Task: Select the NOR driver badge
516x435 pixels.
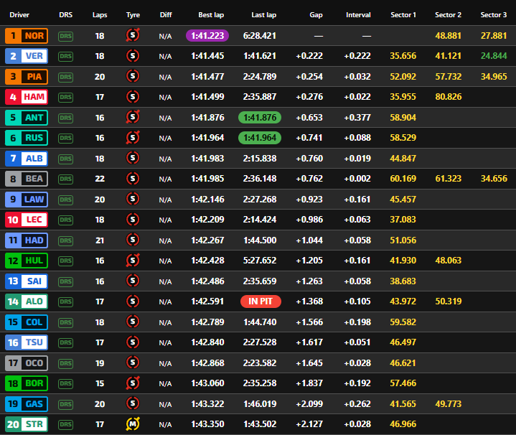Action: coord(27,36)
